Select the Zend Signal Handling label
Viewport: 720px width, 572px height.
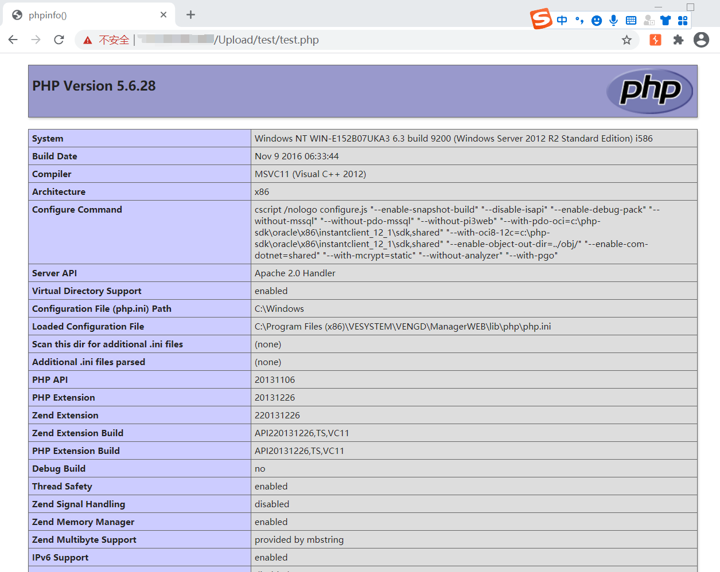click(79, 504)
